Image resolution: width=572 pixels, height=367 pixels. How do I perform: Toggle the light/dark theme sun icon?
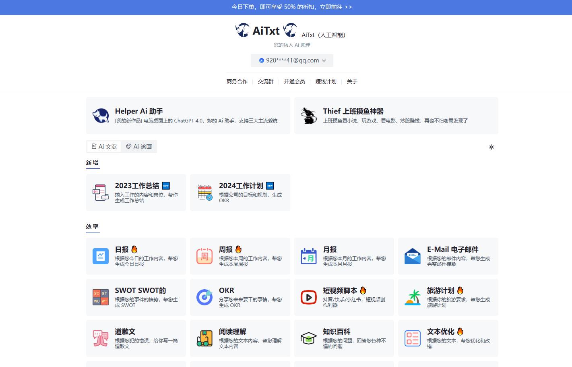[491, 147]
